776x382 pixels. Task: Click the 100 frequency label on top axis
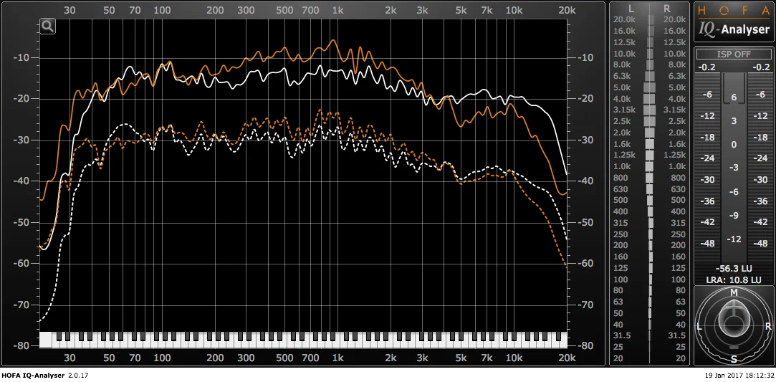pos(162,10)
